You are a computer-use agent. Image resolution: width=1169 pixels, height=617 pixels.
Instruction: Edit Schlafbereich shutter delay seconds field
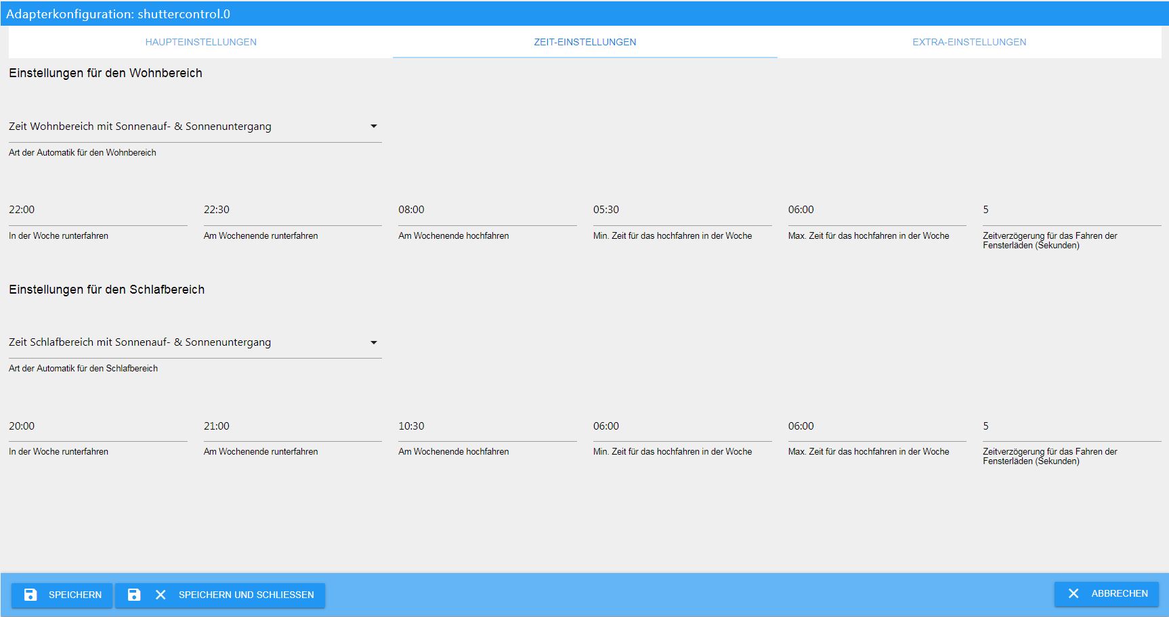point(1072,427)
